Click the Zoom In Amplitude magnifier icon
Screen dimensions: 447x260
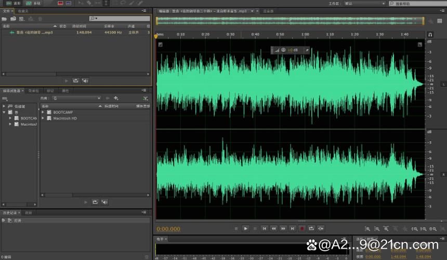click(x=367, y=229)
